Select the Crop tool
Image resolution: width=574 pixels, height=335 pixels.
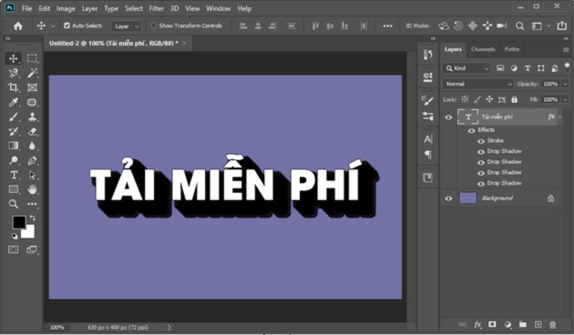pos(14,87)
